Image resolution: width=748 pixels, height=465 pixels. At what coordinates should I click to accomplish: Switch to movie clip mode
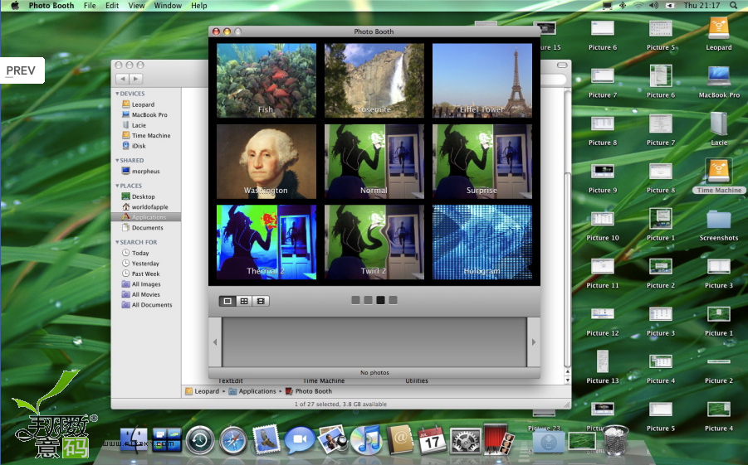(261, 301)
